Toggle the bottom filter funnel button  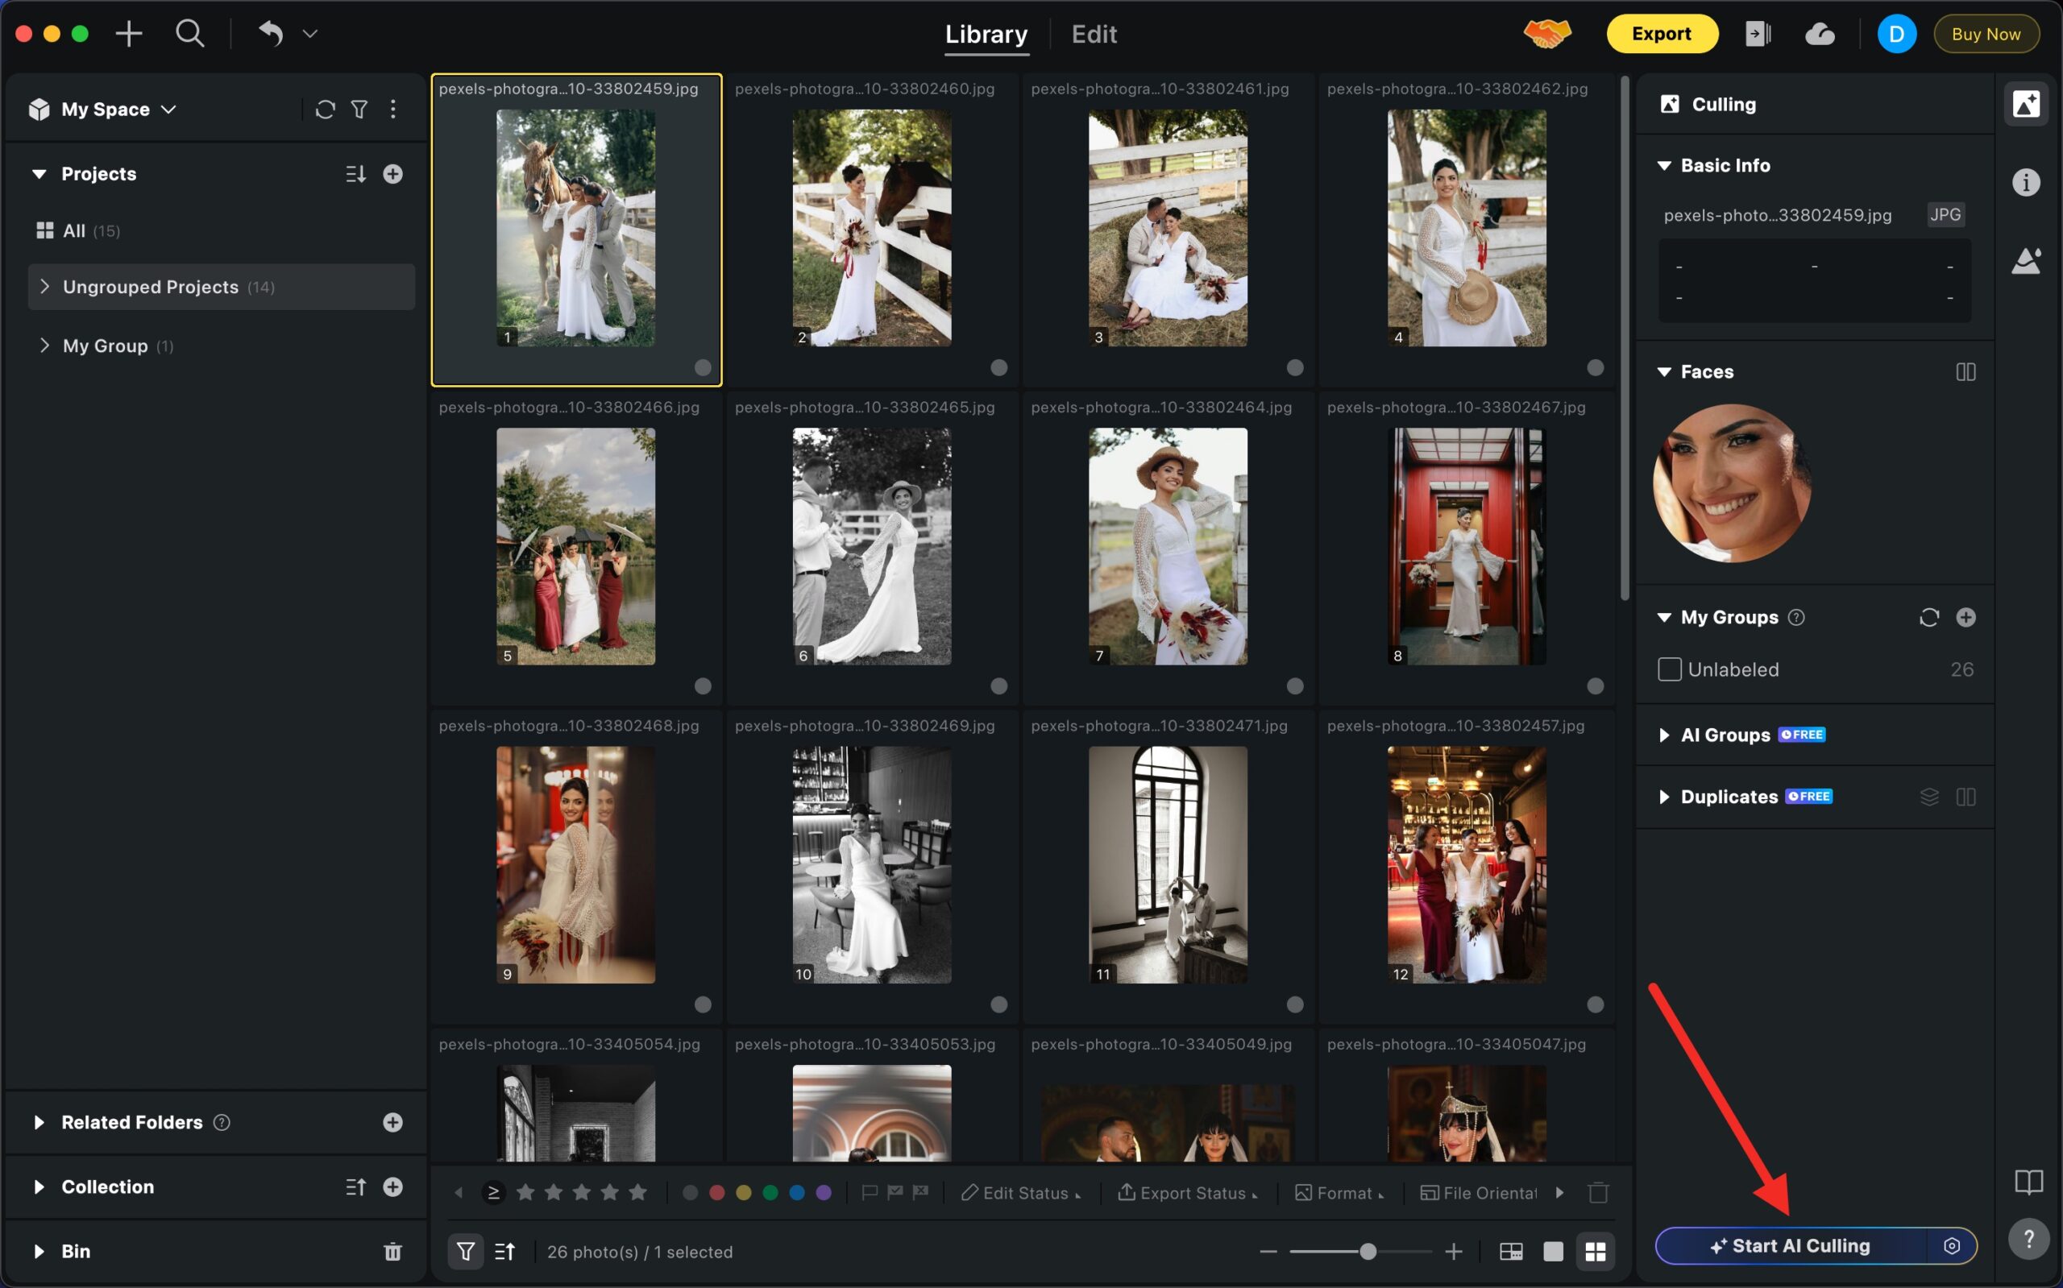tap(465, 1252)
